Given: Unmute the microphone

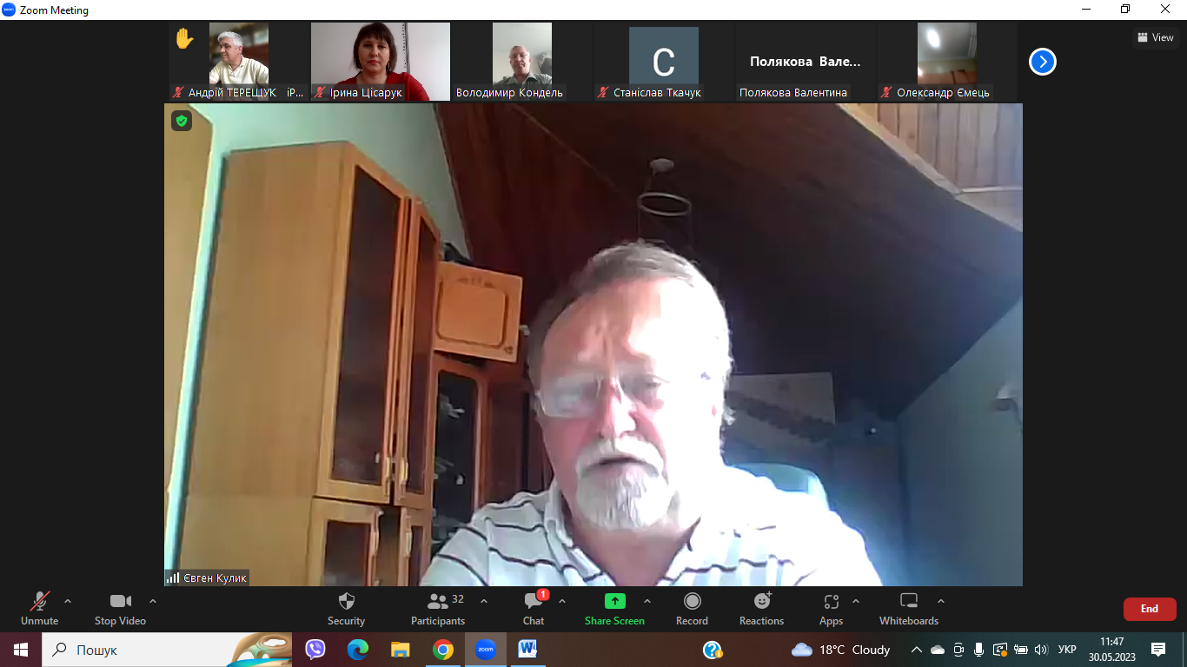Looking at the screenshot, I should (x=40, y=602).
